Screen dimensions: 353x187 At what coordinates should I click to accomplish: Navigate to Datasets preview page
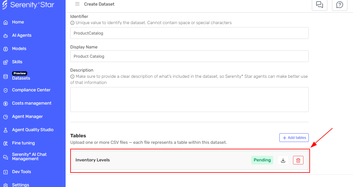pyautogui.click(x=21, y=78)
